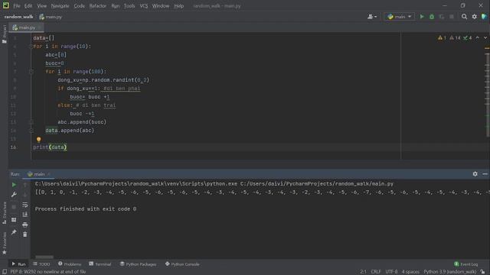The height and width of the screenshot is (275, 490).
Task: Open Run panel settings gear
Action: [x=475, y=174]
